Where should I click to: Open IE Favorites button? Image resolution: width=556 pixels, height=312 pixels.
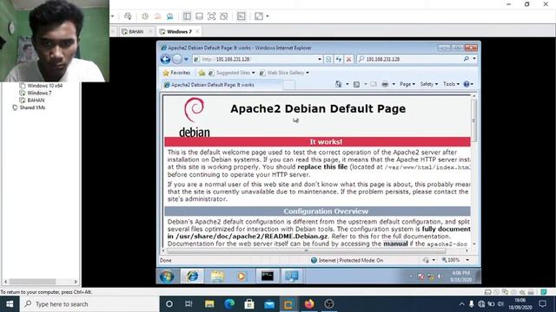coord(176,73)
